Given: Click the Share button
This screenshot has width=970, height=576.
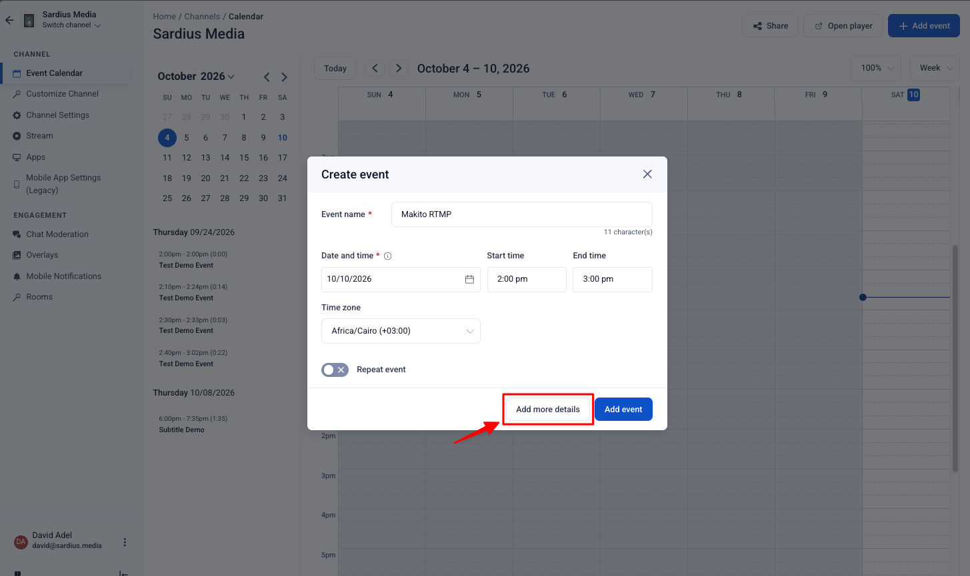Looking at the screenshot, I should click(771, 26).
